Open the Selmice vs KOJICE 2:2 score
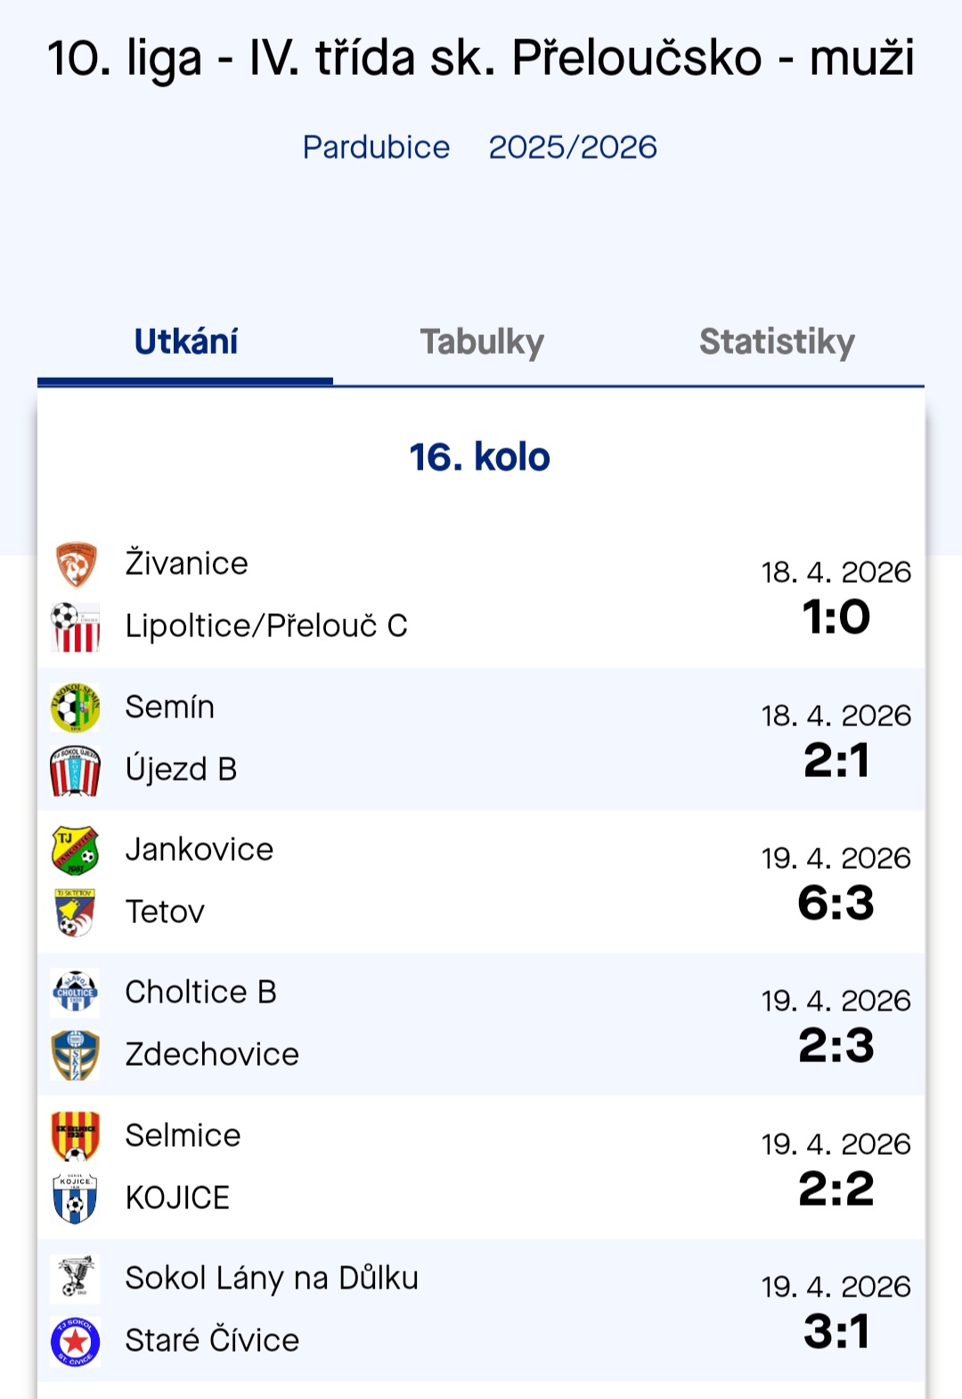The width and height of the screenshot is (962, 1399). pyautogui.click(x=836, y=1189)
